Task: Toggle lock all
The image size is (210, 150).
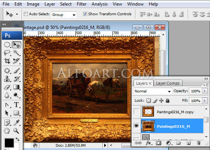Action: point(168,101)
